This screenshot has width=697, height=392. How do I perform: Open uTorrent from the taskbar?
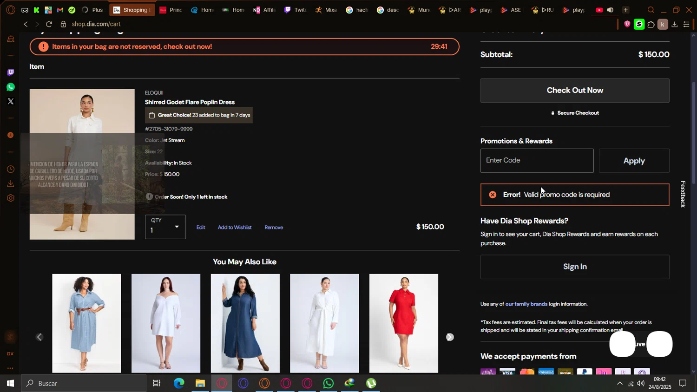click(371, 383)
